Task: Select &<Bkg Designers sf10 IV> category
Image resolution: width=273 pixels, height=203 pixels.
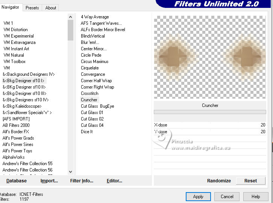Action: [x=26, y=100]
